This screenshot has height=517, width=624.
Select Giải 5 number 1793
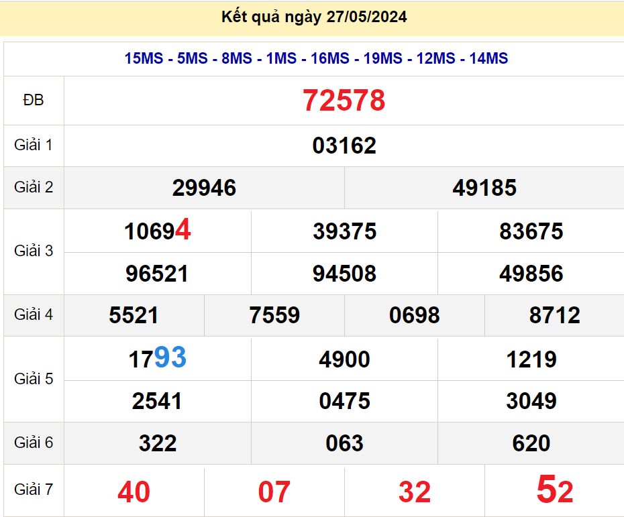point(158,359)
